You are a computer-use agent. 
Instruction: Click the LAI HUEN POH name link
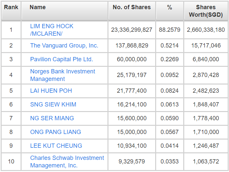51,91
